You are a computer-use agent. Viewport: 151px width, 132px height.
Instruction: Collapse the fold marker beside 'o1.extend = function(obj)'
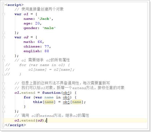pyautogui.click(x=4, y=93)
